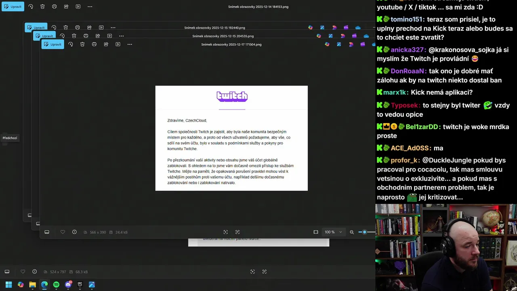Rotate image in the 2025-12-17 171504 window

[x=71, y=44]
